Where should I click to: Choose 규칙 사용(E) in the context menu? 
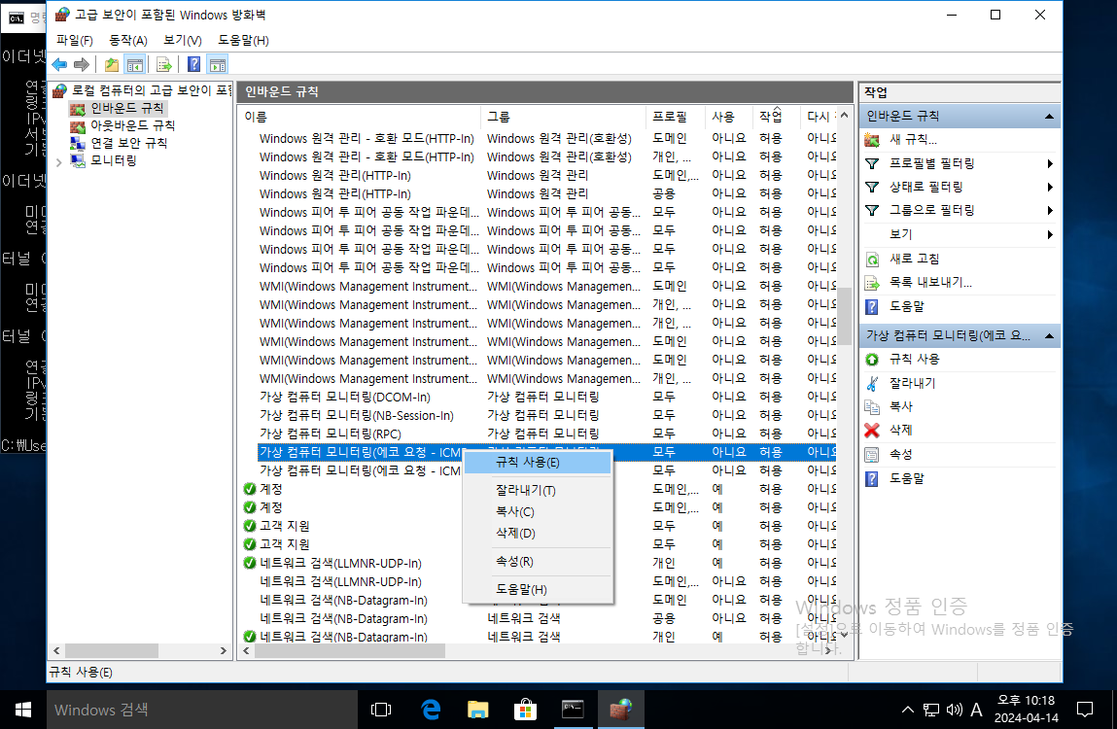538,463
